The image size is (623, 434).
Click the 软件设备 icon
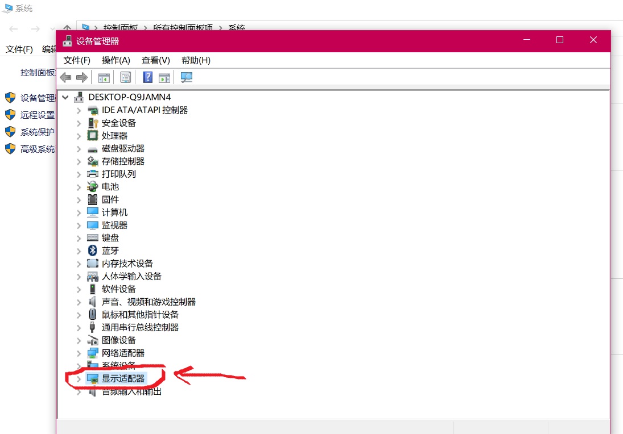[x=93, y=289]
